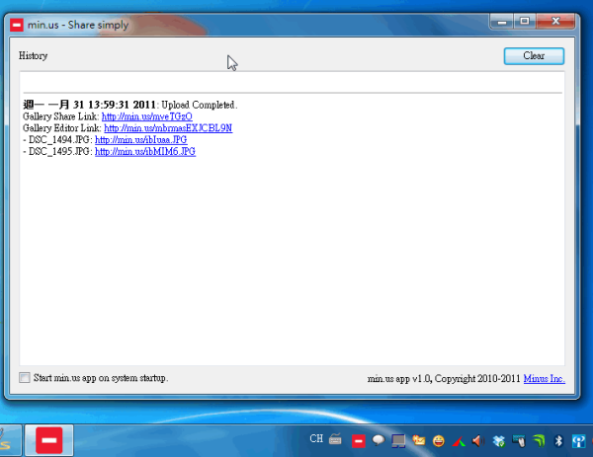Click the min.us app v1.0 copyright text

click(444, 378)
